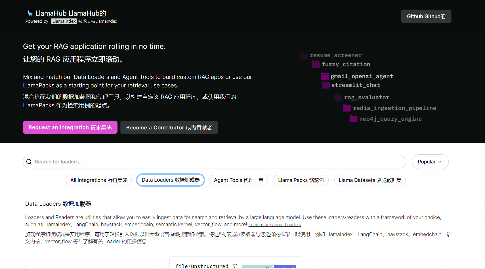Follow the Learn more about Loaders link
This screenshot has width=485, height=269.
point(275,225)
